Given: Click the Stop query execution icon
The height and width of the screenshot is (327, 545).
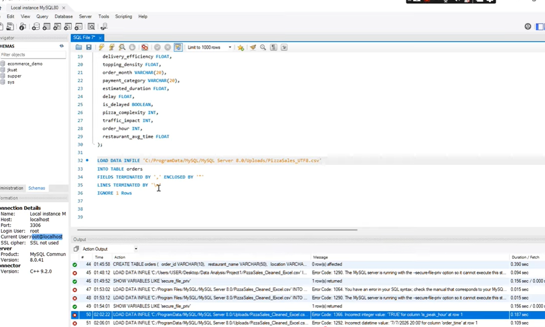Looking at the screenshot, I should [x=132, y=47].
